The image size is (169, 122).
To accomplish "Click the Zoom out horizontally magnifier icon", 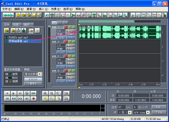I will [52, 93].
